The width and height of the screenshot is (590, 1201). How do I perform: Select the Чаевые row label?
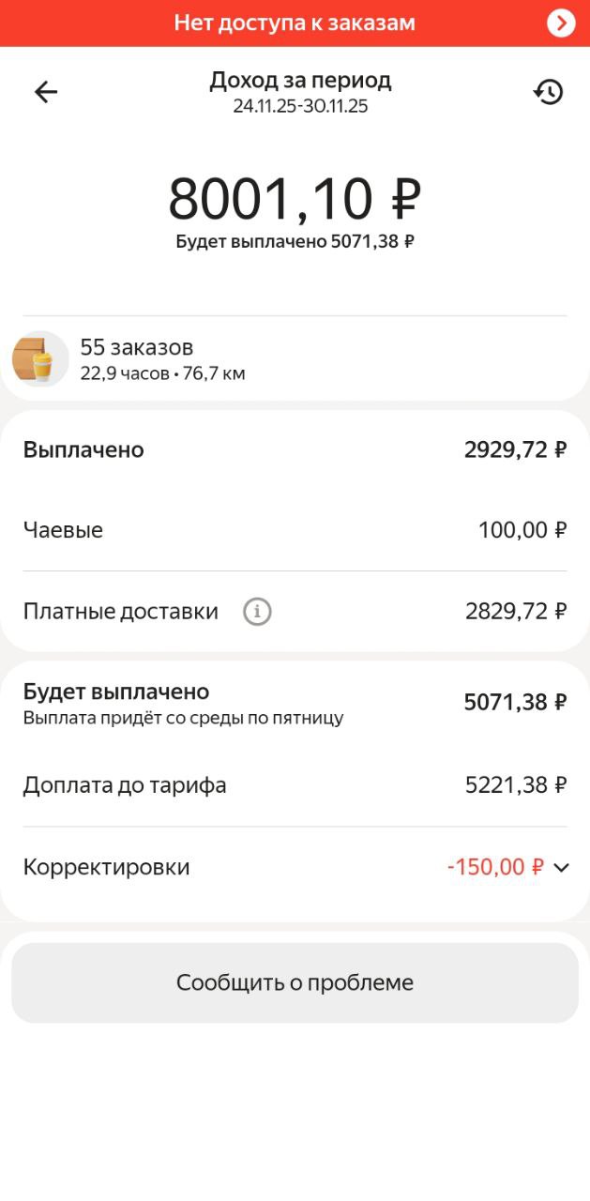(x=63, y=530)
